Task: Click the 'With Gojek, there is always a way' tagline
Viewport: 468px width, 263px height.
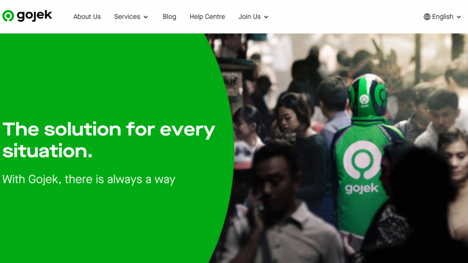Action: 88,180
